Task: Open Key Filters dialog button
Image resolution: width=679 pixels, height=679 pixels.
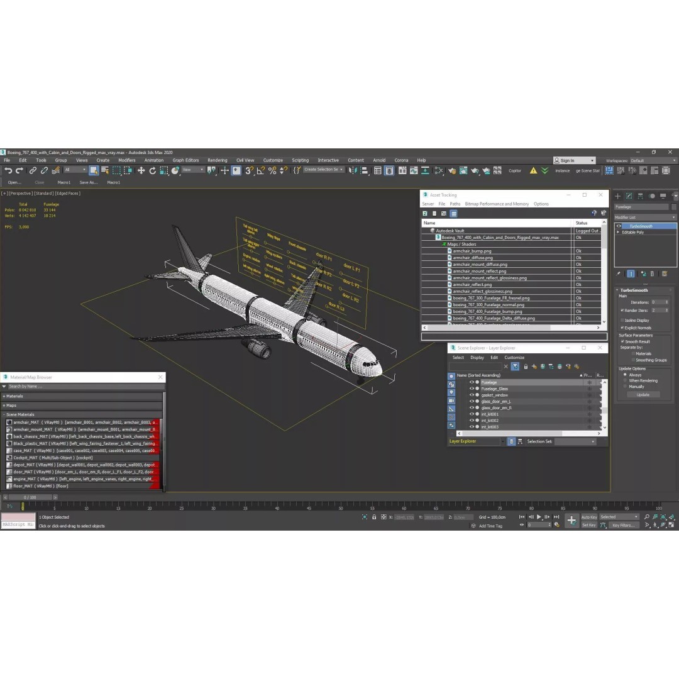Action: click(623, 525)
